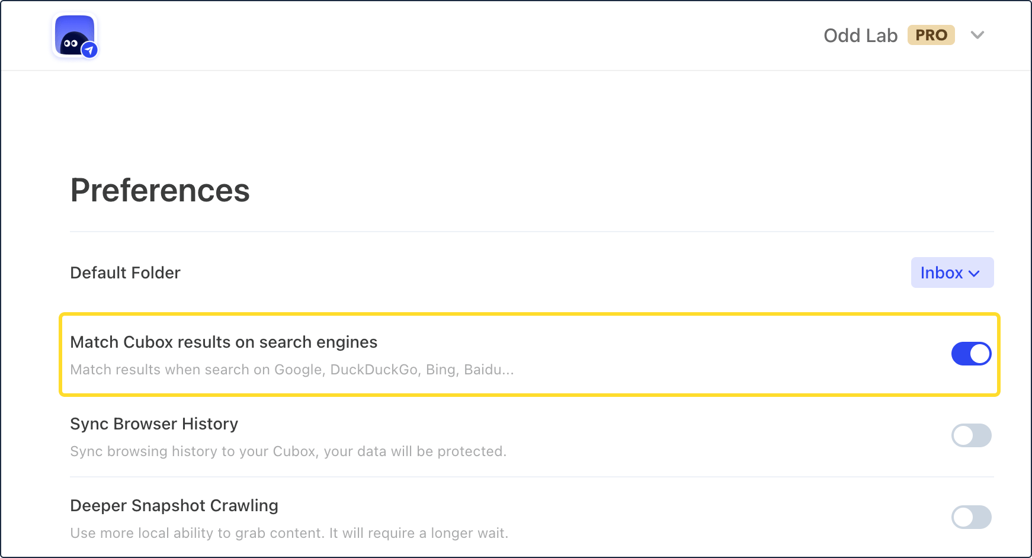Screen dimensions: 1032x558
Task: Click the word Google in search description
Action: click(x=298, y=370)
